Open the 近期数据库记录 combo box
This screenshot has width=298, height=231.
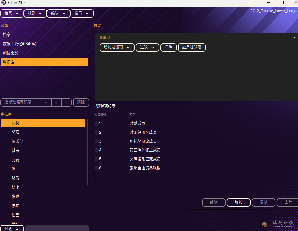(26, 102)
